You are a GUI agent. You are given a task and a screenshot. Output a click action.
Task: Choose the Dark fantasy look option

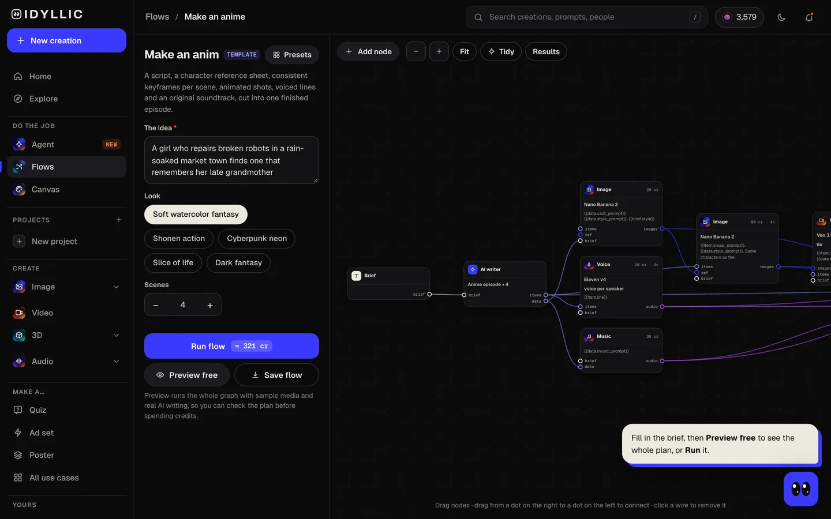pyautogui.click(x=238, y=263)
